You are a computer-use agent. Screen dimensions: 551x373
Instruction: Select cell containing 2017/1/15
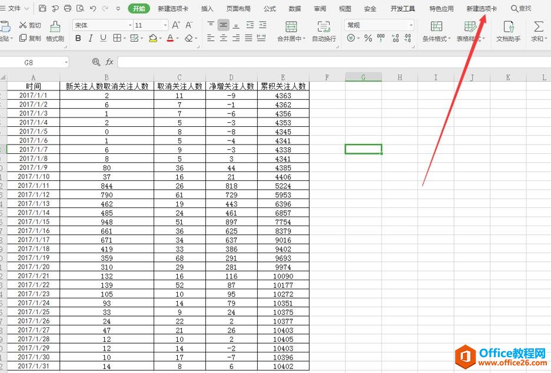(34, 221)
